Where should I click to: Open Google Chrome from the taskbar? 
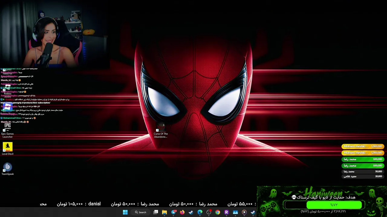pos(217,212)
